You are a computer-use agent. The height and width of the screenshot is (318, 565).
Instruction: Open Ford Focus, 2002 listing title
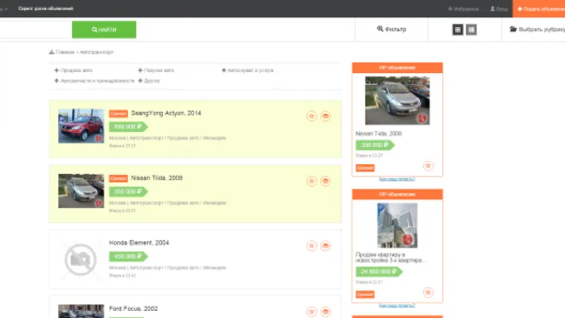133,309
